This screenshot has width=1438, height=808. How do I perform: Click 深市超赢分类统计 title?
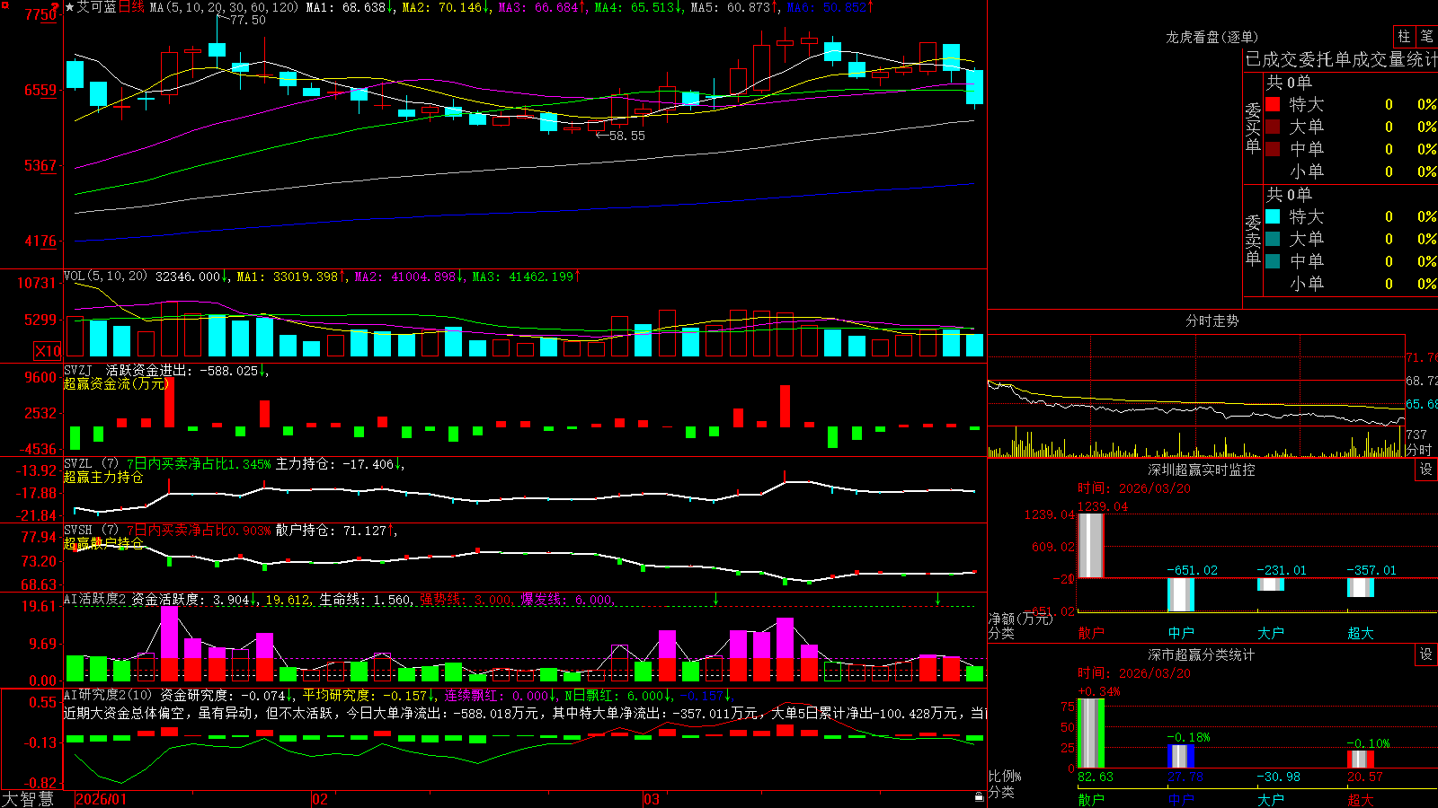(1202, 654)
